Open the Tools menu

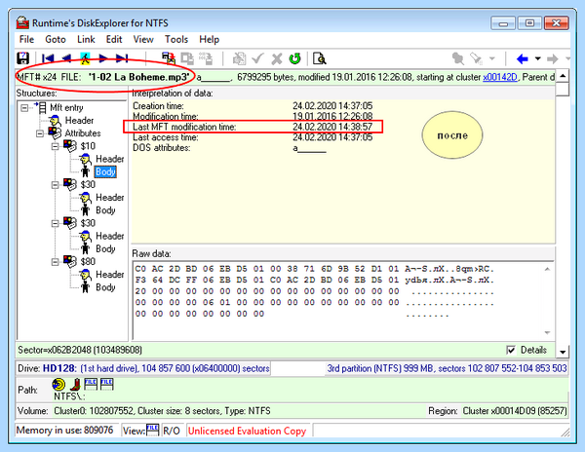(176, 39)
